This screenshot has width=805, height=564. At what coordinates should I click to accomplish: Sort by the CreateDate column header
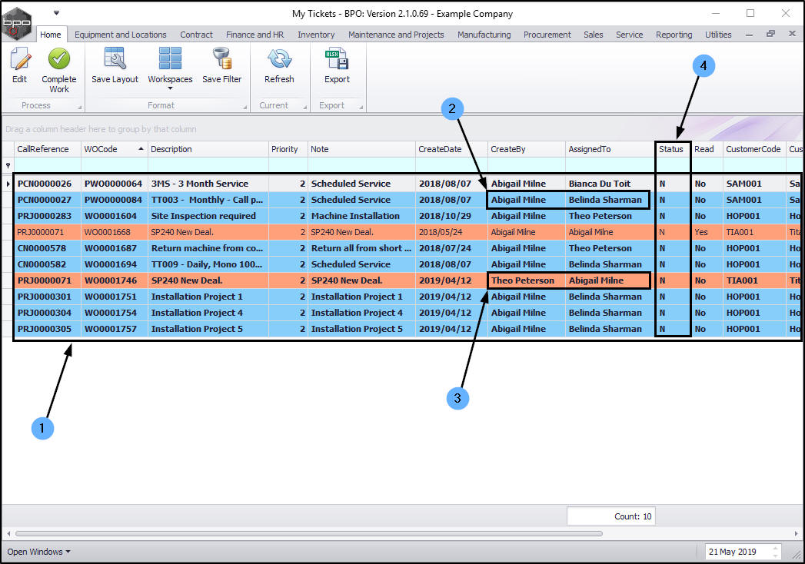(x=451, y=149)
